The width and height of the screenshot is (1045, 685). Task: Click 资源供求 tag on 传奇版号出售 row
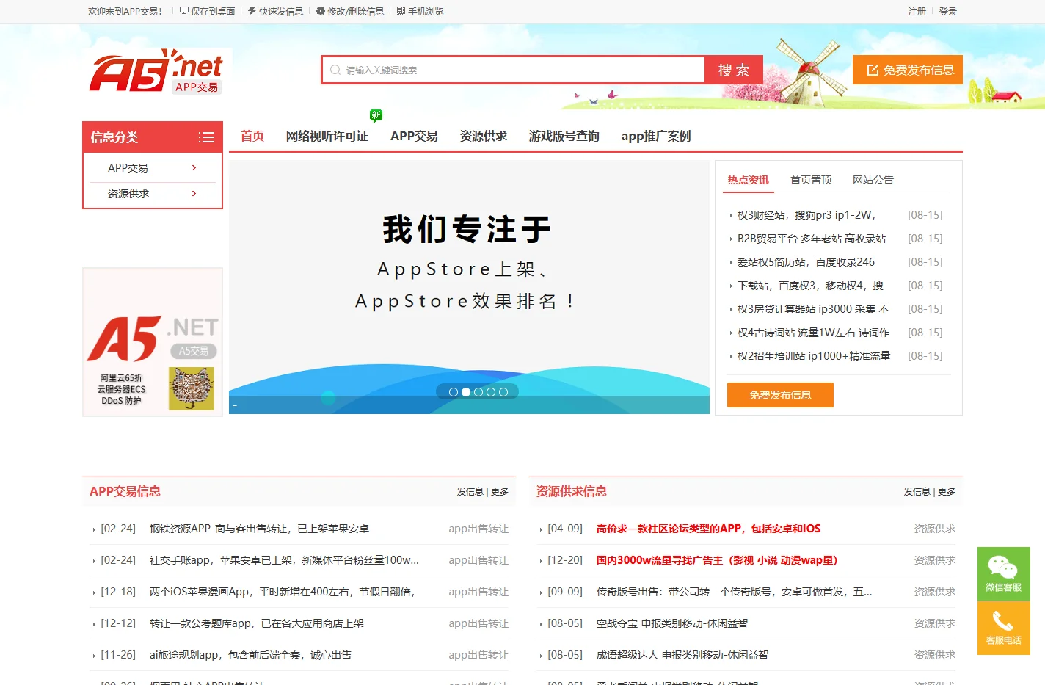(935, 592)
